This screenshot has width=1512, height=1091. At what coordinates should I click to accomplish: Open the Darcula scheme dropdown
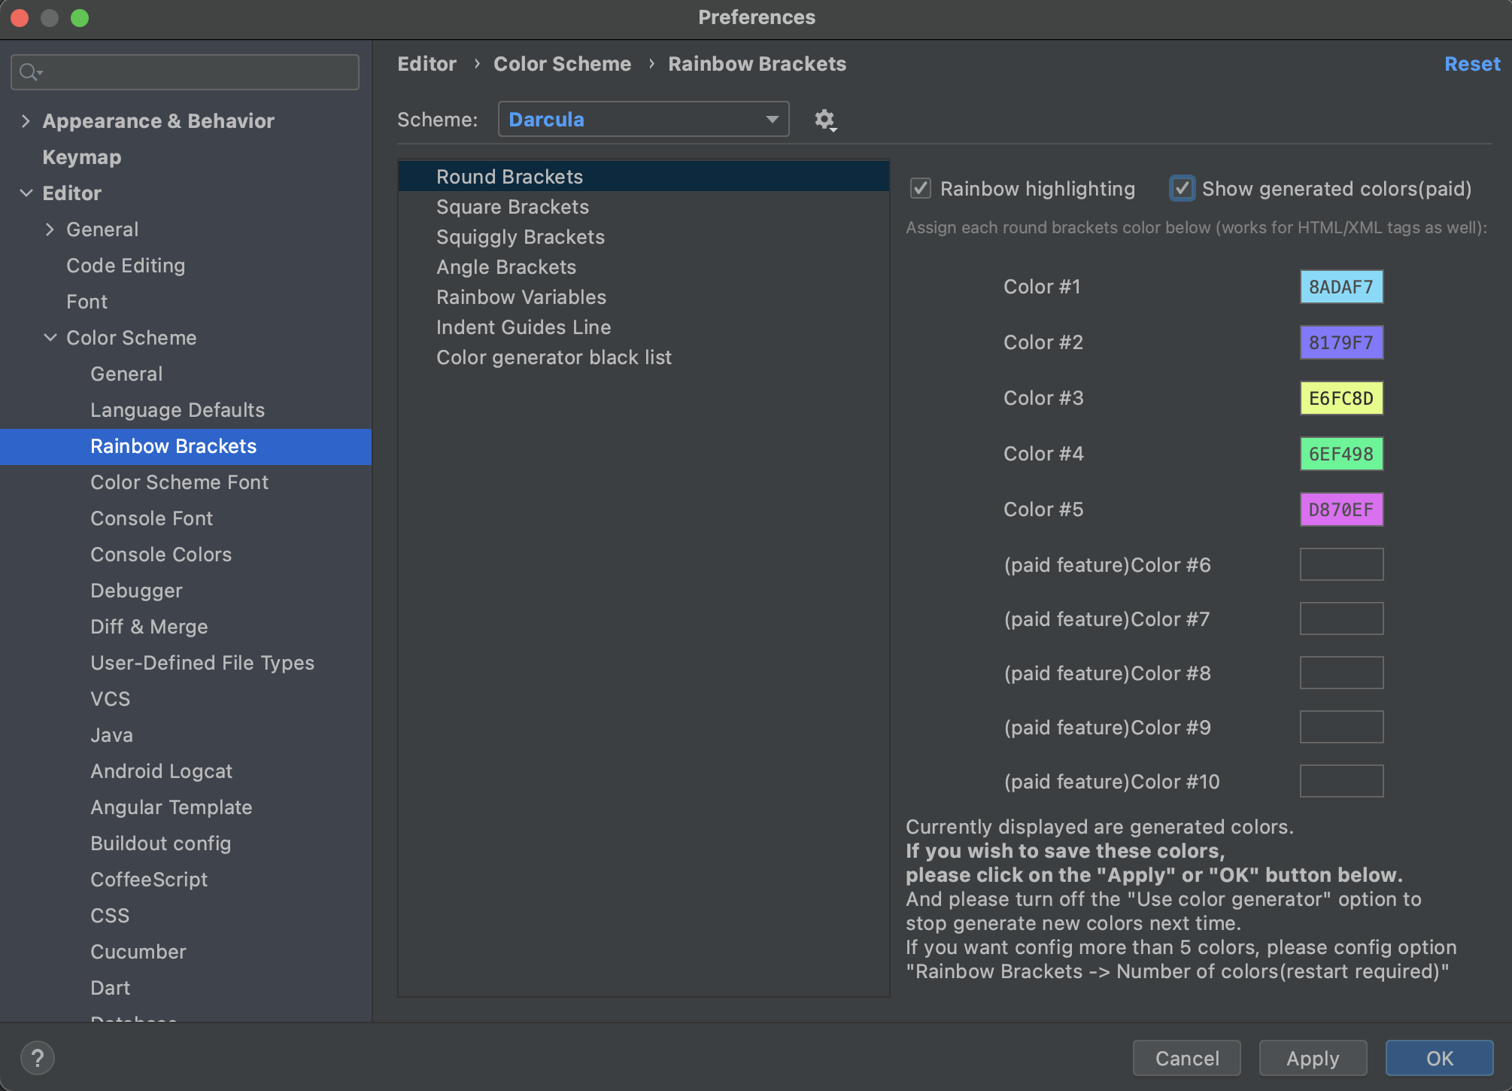770,119
